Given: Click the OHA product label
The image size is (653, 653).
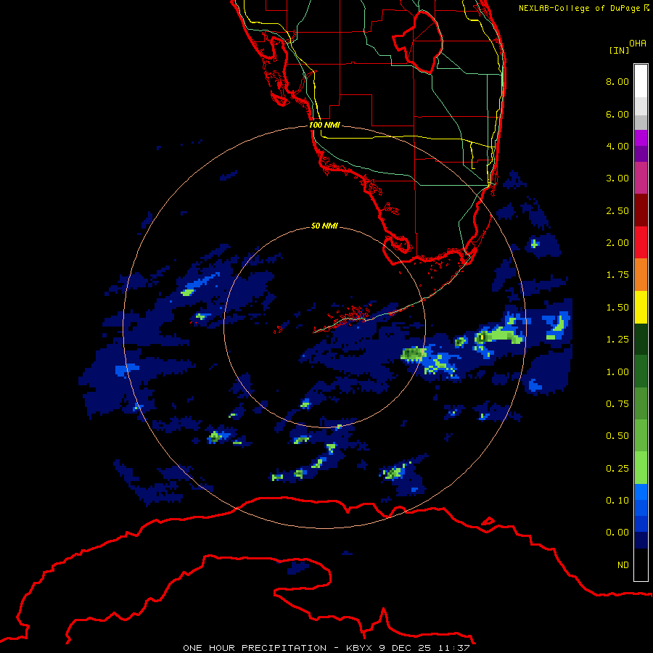Looking at the screenshot, I should pyautogui.click(x=638, y=44).
